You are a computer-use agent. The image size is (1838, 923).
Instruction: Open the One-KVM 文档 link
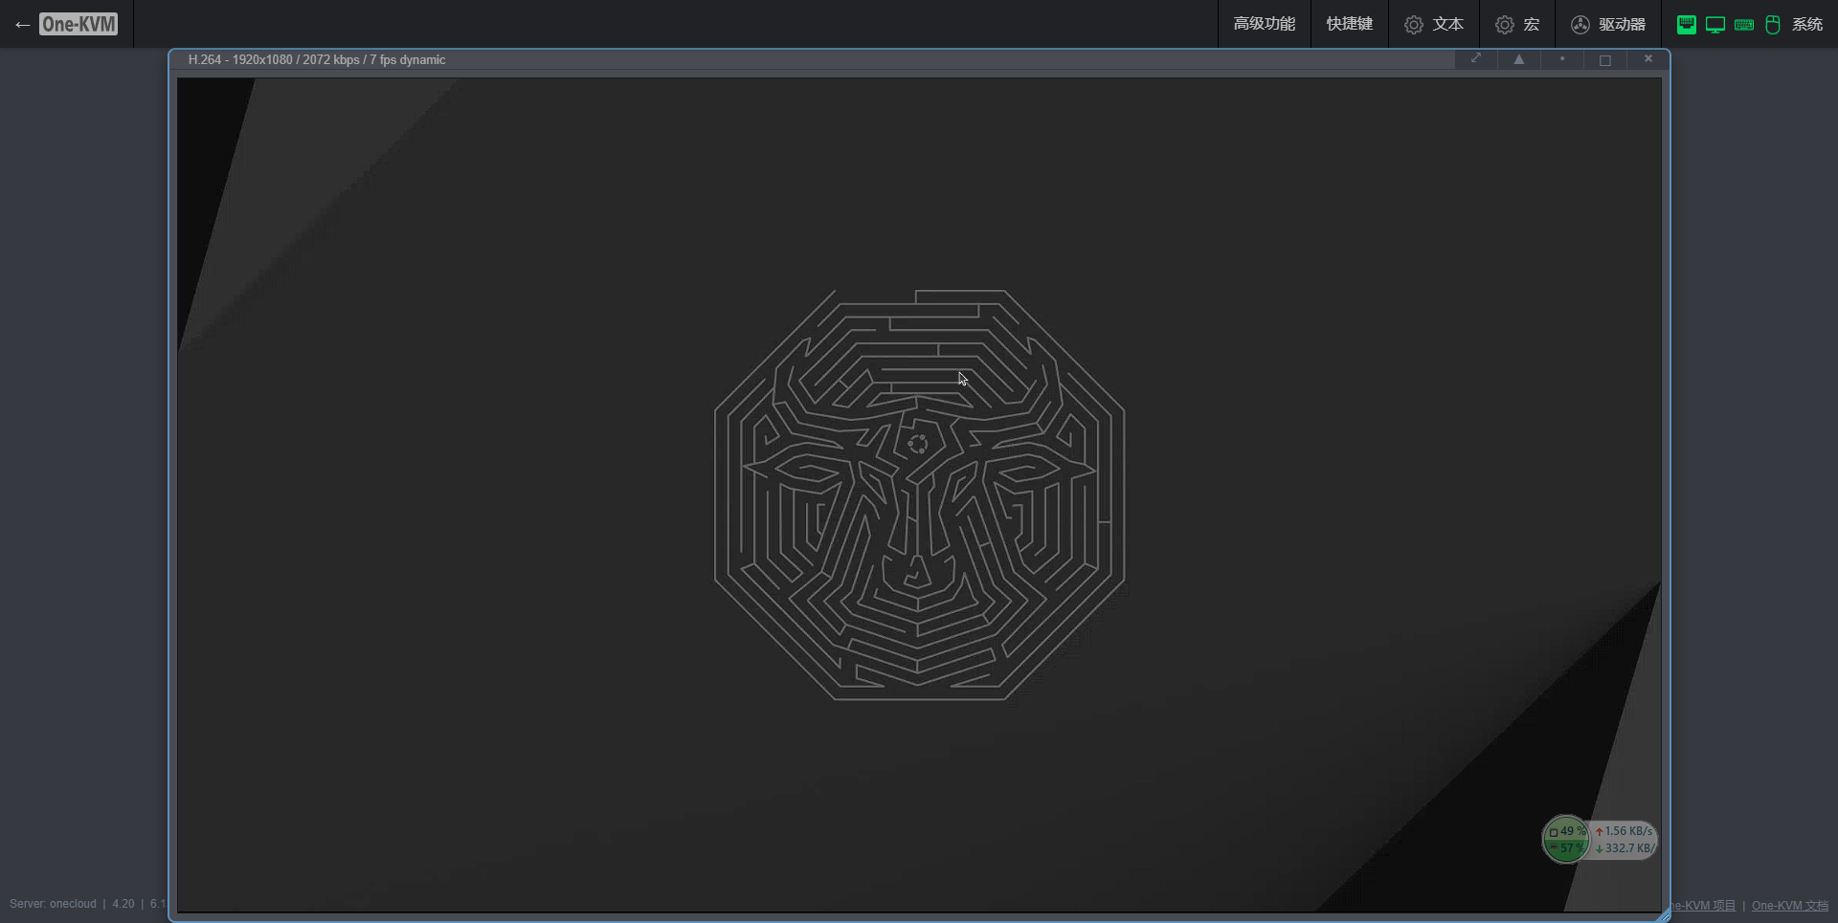click(1789, 905)
